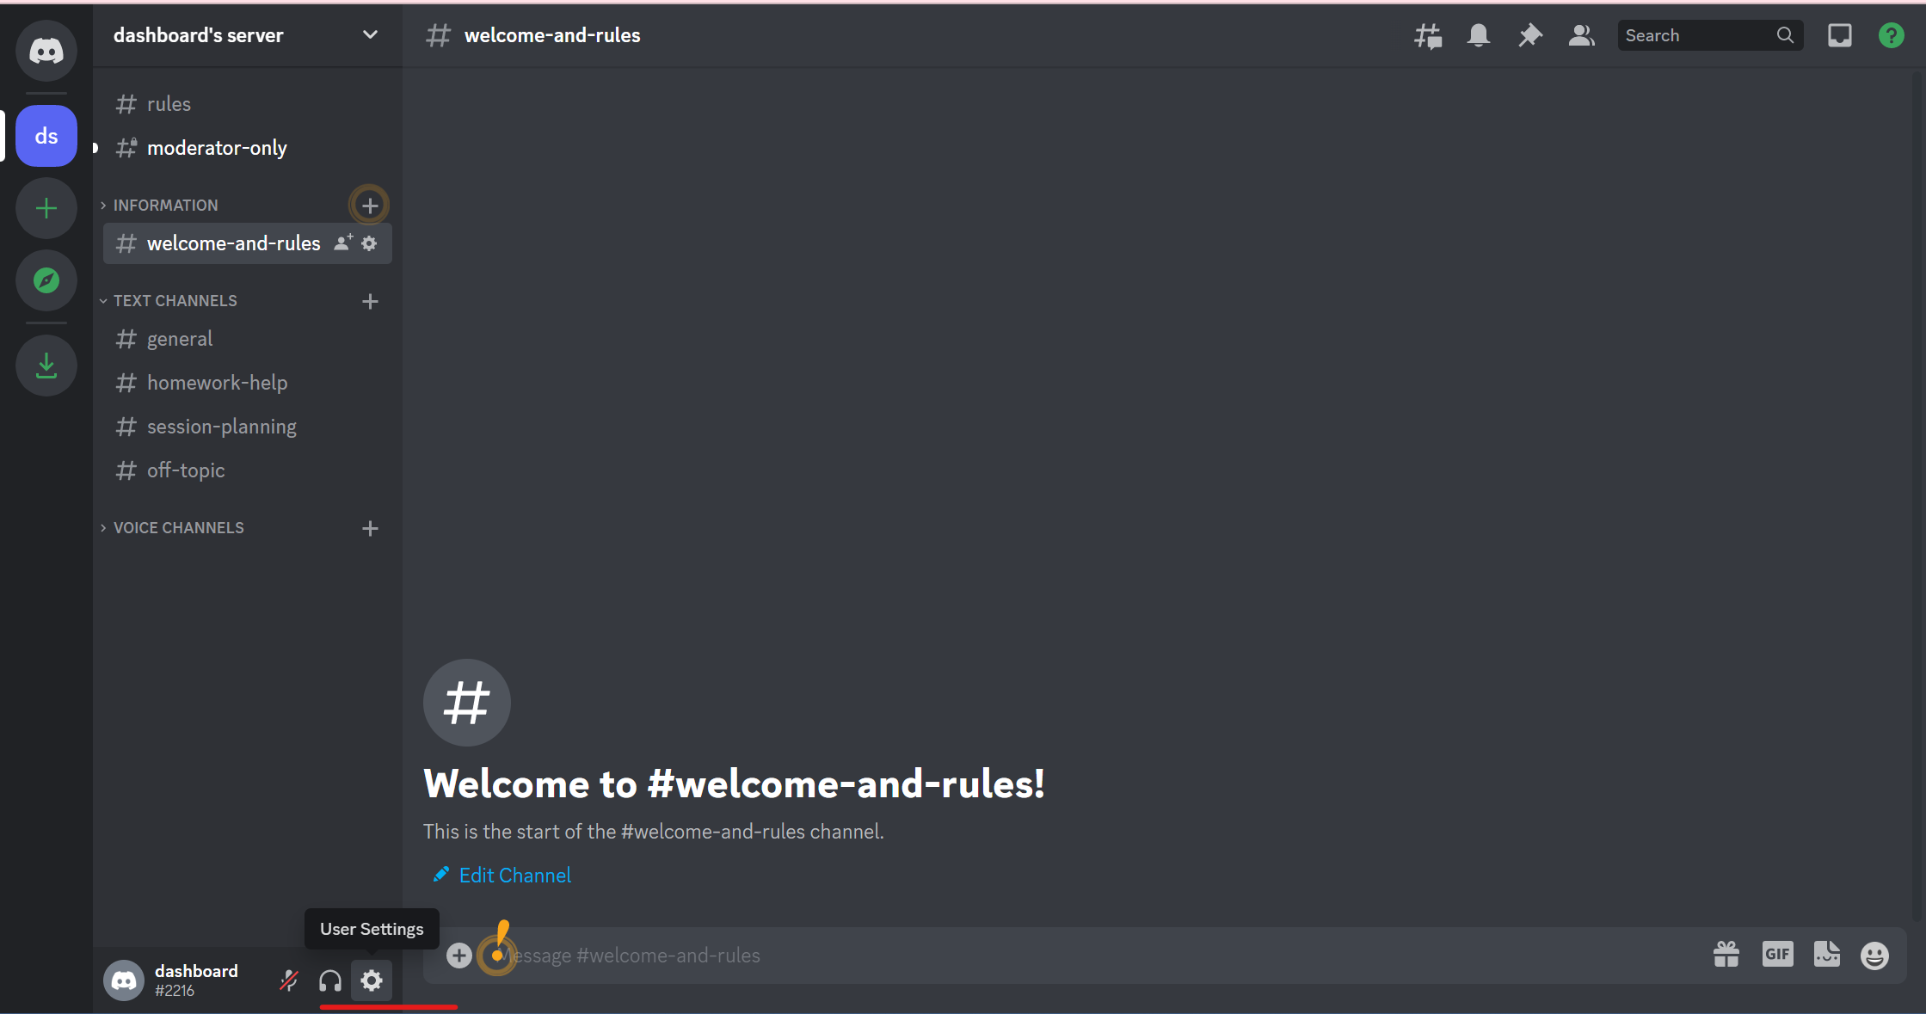The image size is (1926, 1014).
Task: Open the member list icon
Action: (x=1579, y=34)
